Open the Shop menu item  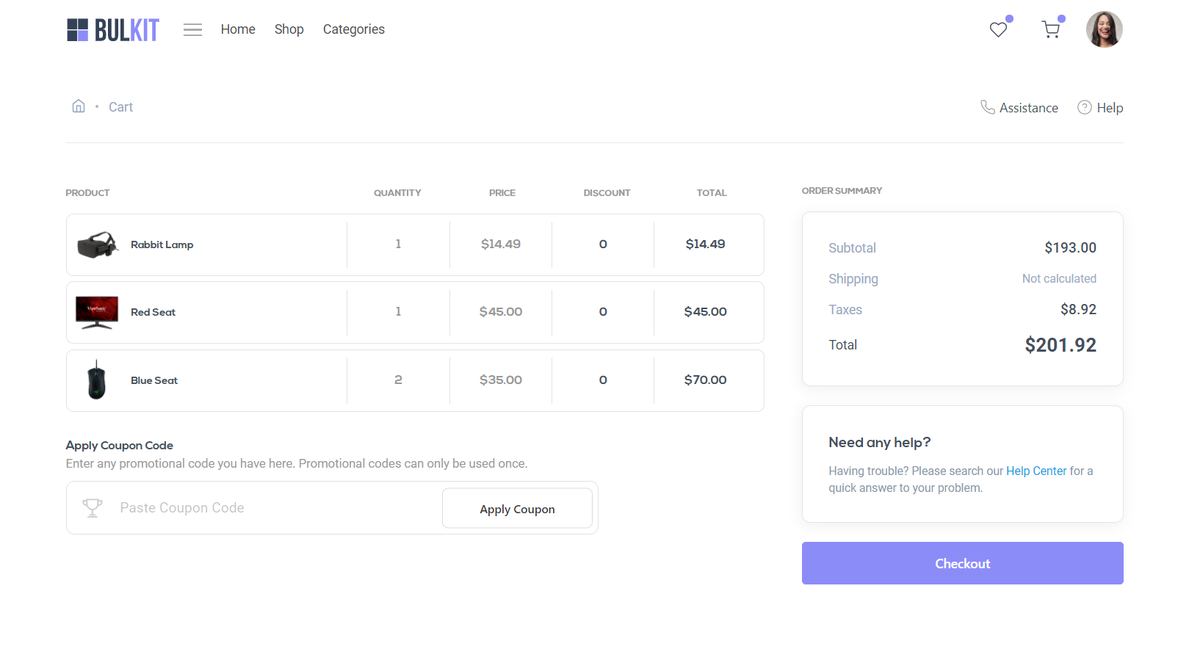coord(289,29)
